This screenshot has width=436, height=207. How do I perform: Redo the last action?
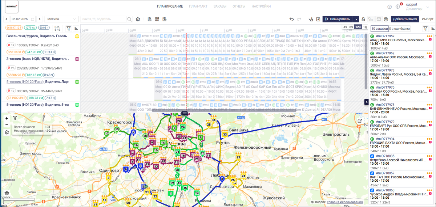299,19
